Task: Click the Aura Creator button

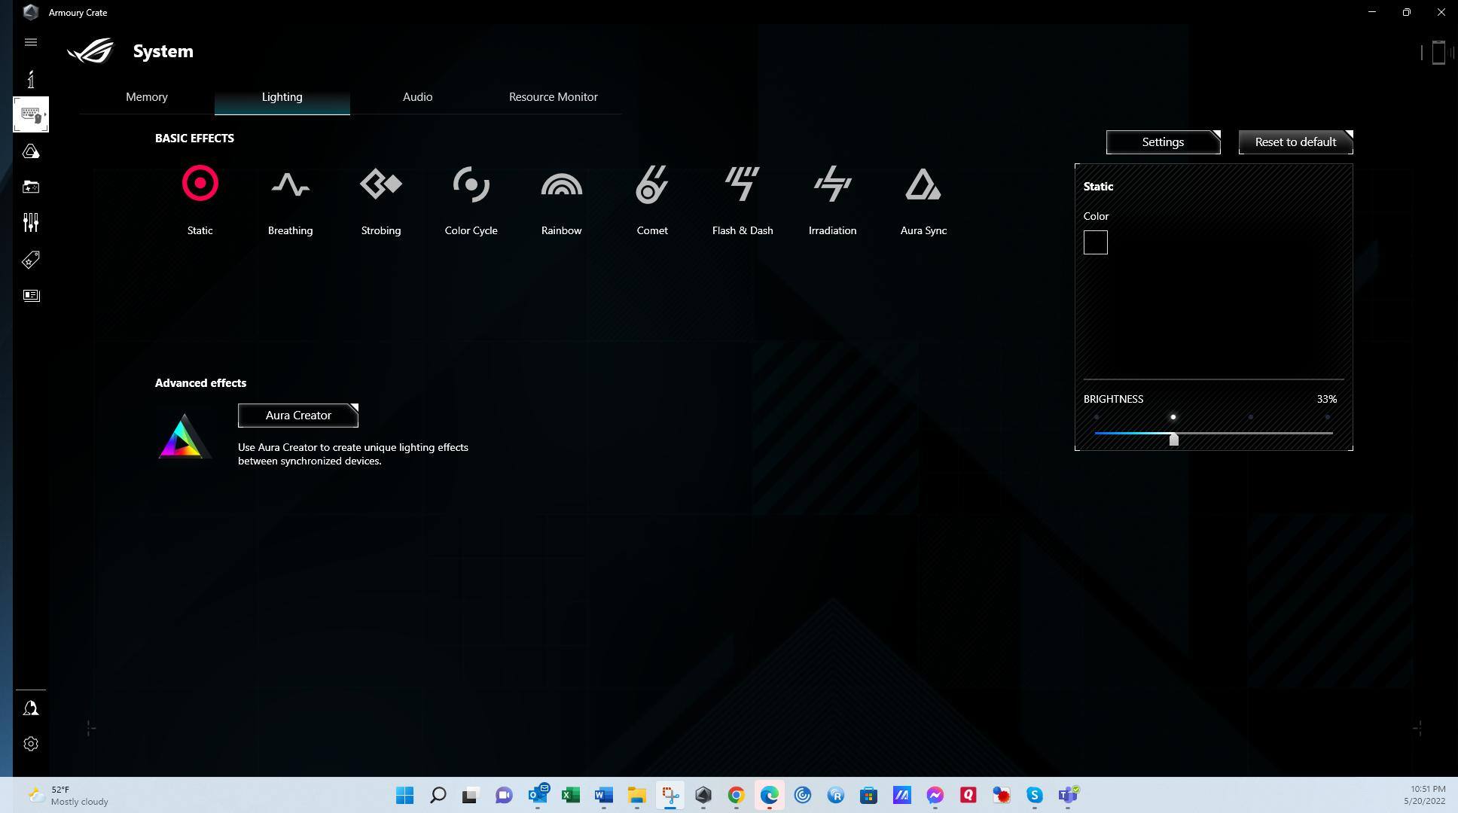Action: point(298,416)
